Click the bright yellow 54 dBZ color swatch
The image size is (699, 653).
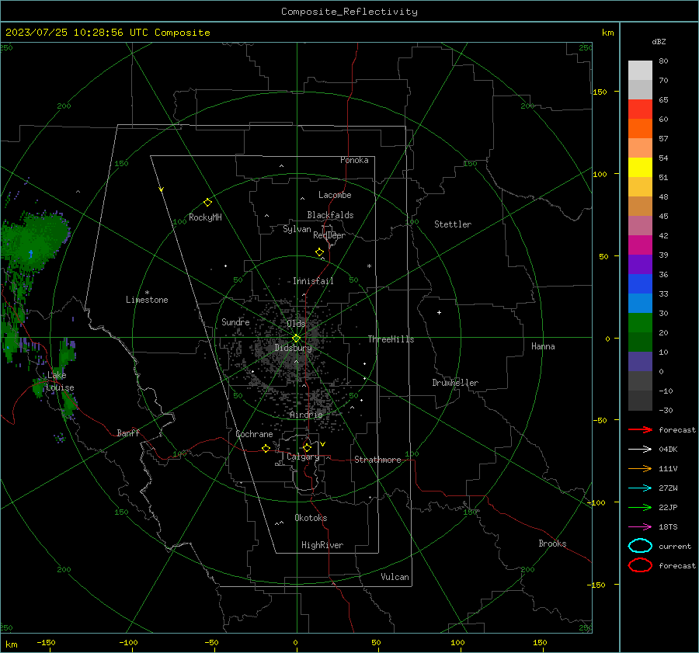(640, 167)
